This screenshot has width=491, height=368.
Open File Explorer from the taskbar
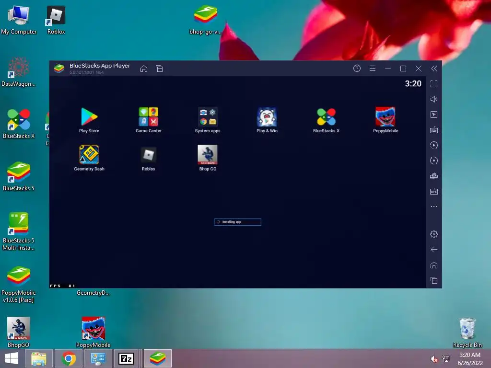coord(39,358)
